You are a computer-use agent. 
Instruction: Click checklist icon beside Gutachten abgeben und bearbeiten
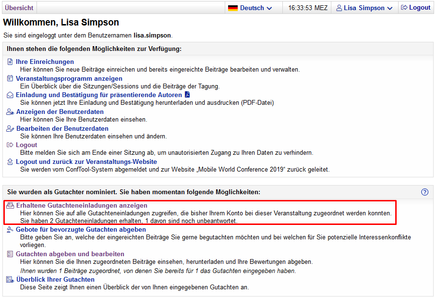click(10, 254)
